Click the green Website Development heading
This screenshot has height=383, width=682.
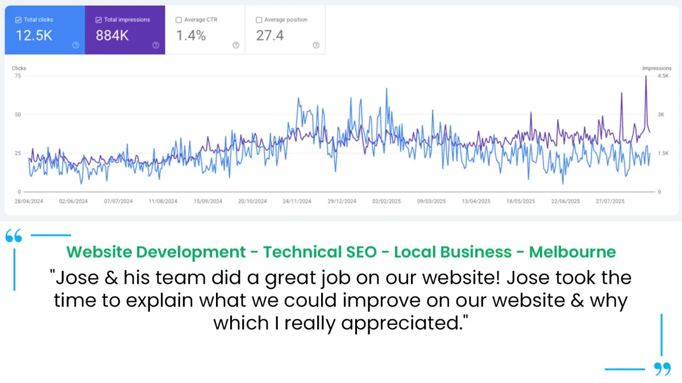pos(341,251)
